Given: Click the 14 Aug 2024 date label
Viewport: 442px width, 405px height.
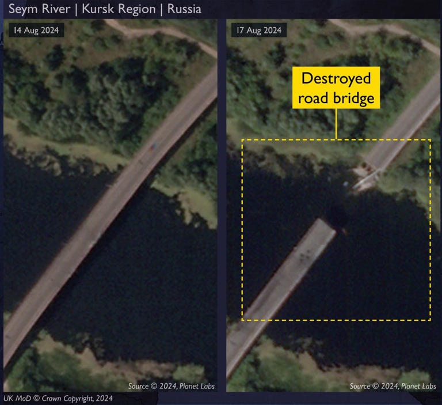Looking at the screenshot, I should click(36, 30).
